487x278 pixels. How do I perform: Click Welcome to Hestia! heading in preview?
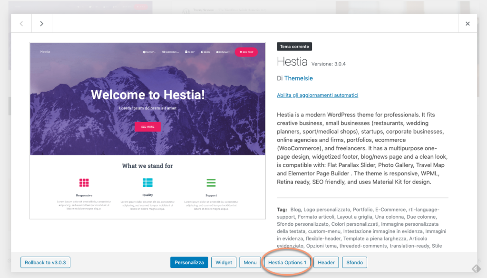147,95
